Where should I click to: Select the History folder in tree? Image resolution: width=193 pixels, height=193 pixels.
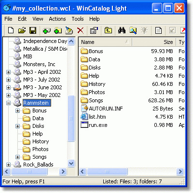click(41, 141)
